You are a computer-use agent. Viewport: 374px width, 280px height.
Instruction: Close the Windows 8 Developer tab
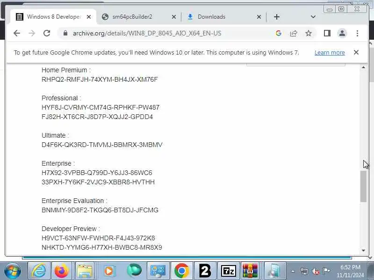pos(89,17)
